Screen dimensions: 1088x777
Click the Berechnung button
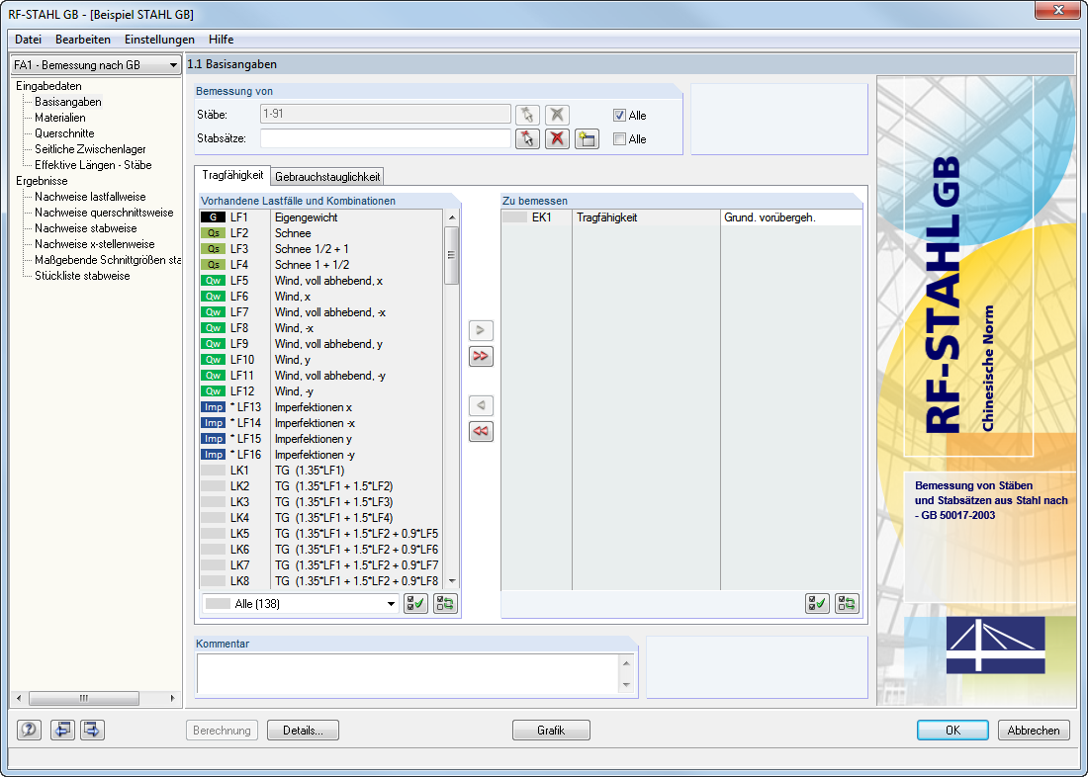[222, 730]
